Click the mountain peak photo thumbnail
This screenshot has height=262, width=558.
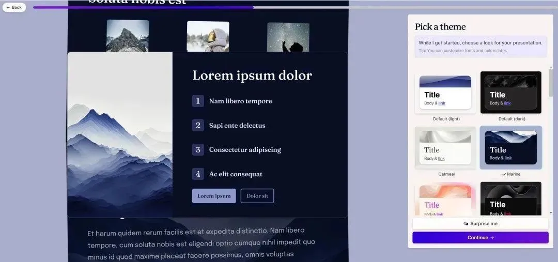128,36
